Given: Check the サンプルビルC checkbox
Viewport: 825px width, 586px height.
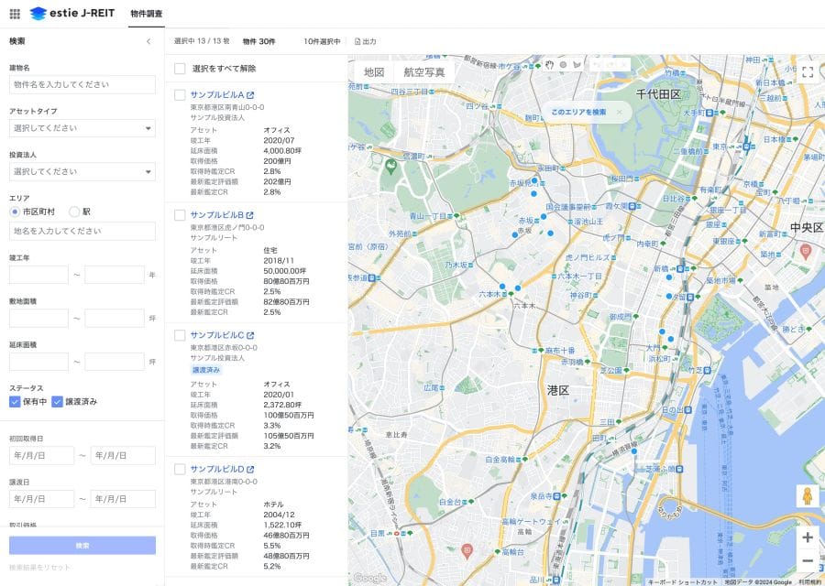Looking at the screenshot, I should (x=180, y=335).
